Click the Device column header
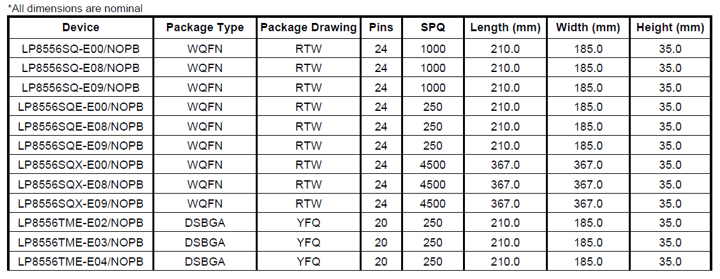Screen dimensions: 720x279 [x=81, y=27]
